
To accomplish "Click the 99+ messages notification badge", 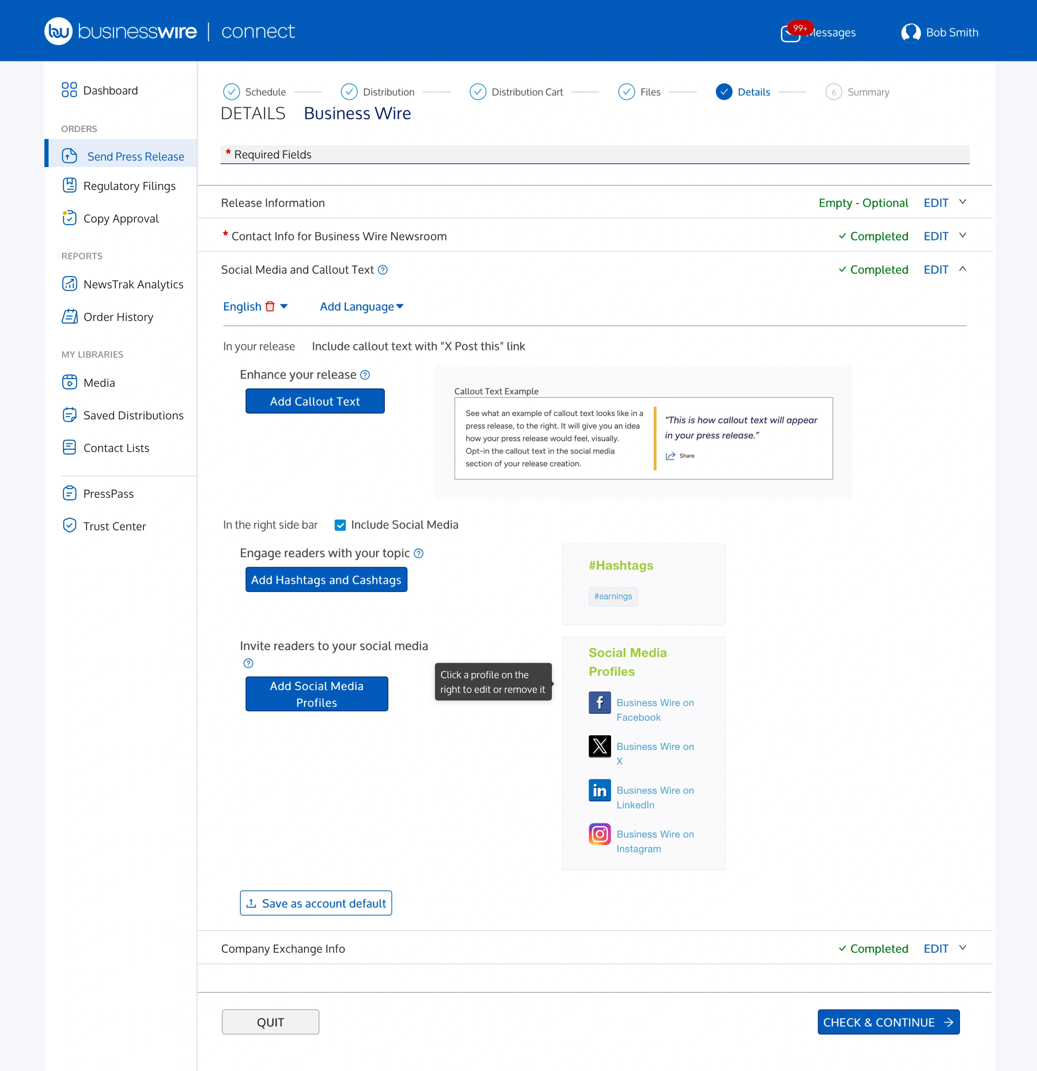I will coord(800,28).
